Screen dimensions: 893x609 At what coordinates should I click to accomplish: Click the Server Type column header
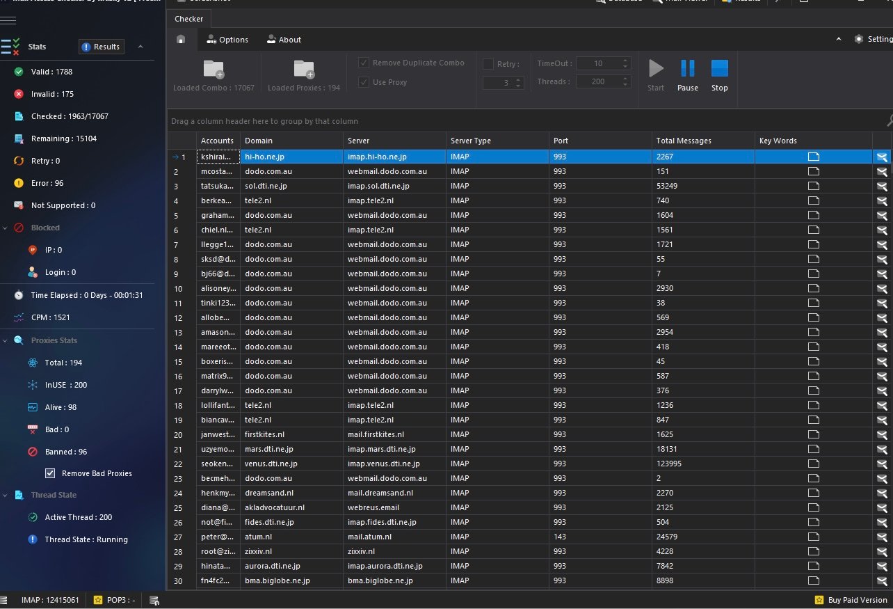[497, 141]
